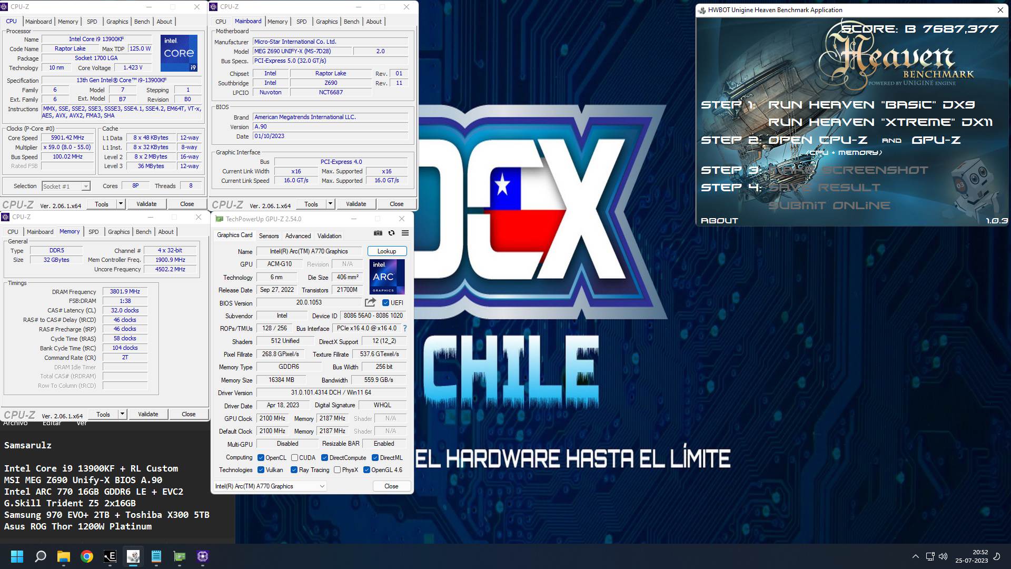1011x569 pixels.
Task: Open Advanced tab in GPU-Z
Action: click(x=298, y=236)
